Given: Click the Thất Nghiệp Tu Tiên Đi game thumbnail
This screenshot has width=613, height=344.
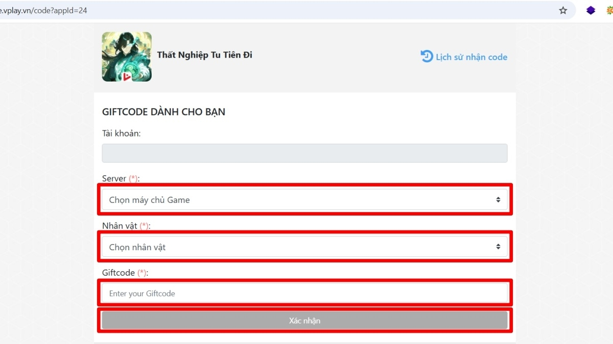Looking at the screenshot, I should tap(127, 57).
